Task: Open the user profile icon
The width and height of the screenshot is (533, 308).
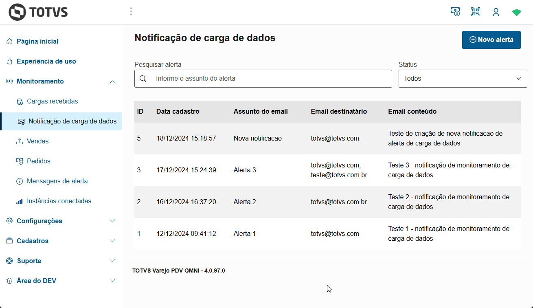Action: point(496,11)
